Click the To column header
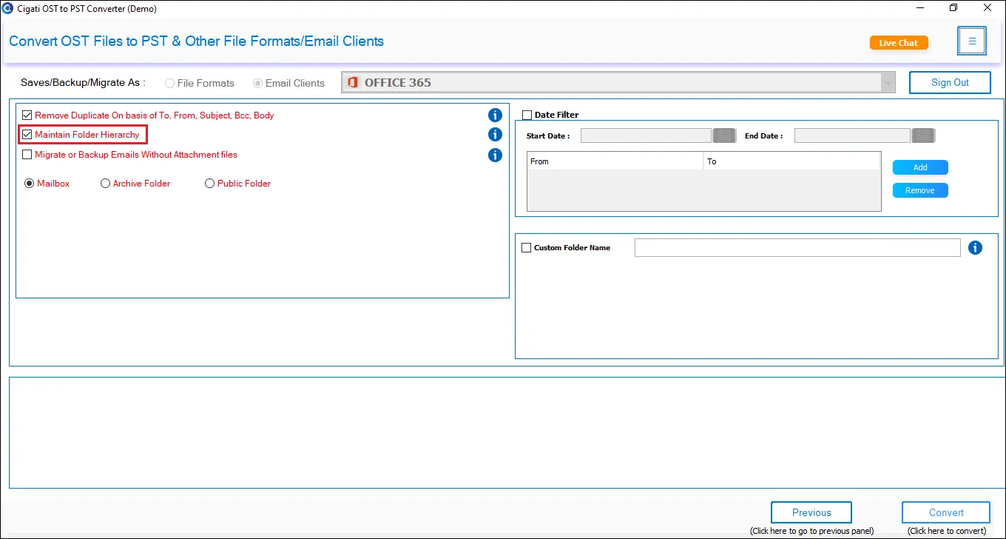Image resolution: width=1006 pixels, height=539 pixels. [791, 161]
